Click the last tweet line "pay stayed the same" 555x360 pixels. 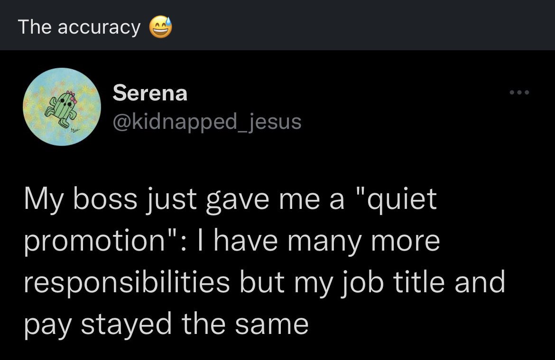pyautogui.click(x=166, y=324)
